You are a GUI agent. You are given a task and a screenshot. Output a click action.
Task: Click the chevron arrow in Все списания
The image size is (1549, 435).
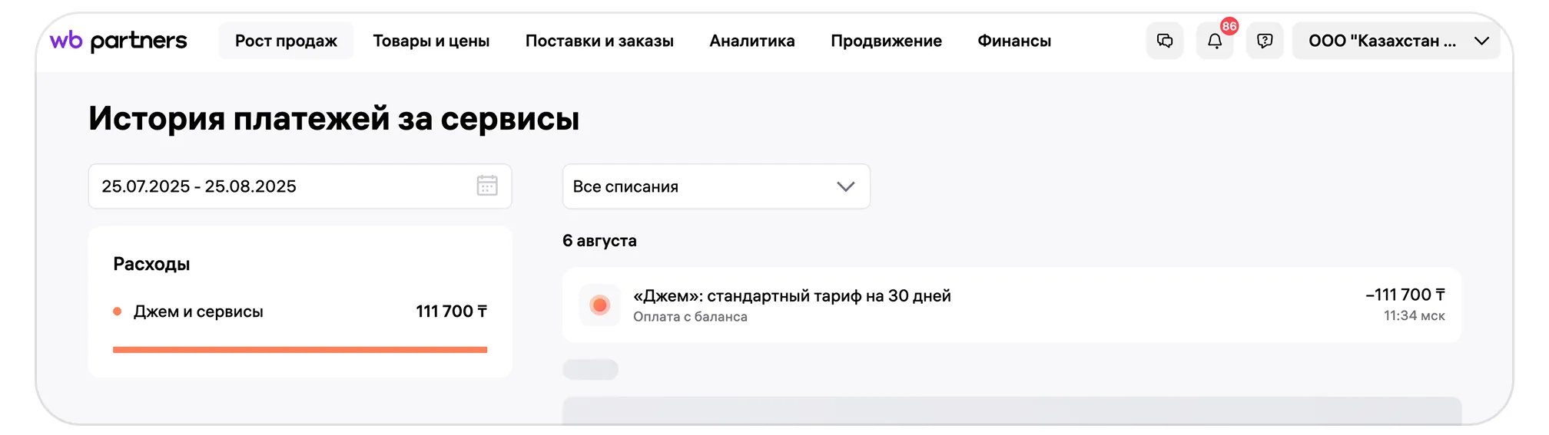(845, 186)
